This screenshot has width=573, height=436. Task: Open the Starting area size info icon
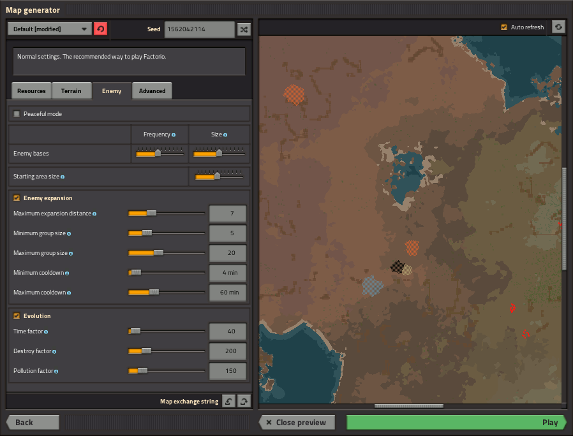click(x=63, y=177)
